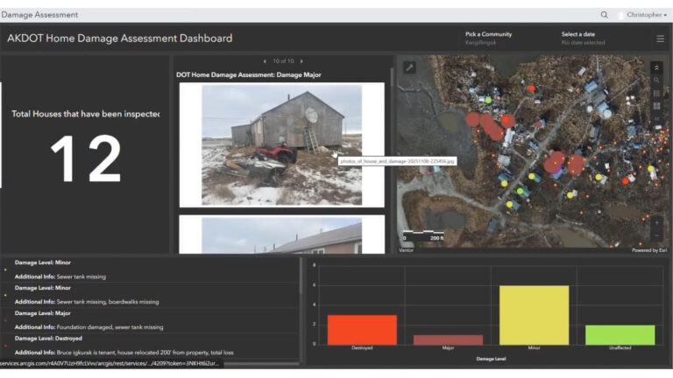The height and width of the screenshot is (378, 673).
Task: Click the damage list horizontal scrollbar
Action: 262,364
